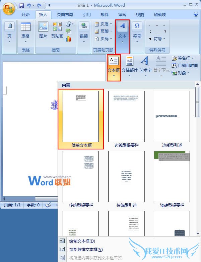Insert the semicolon special symbol
The width and height of the screenshot is (201, 262).
[150, 31]
